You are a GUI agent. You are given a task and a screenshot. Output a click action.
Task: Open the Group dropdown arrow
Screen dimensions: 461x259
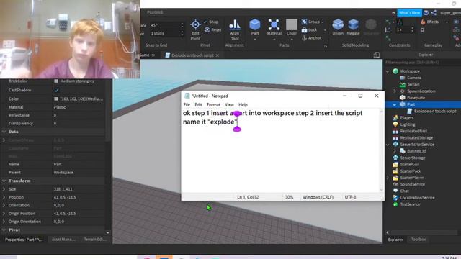point(323,22)
